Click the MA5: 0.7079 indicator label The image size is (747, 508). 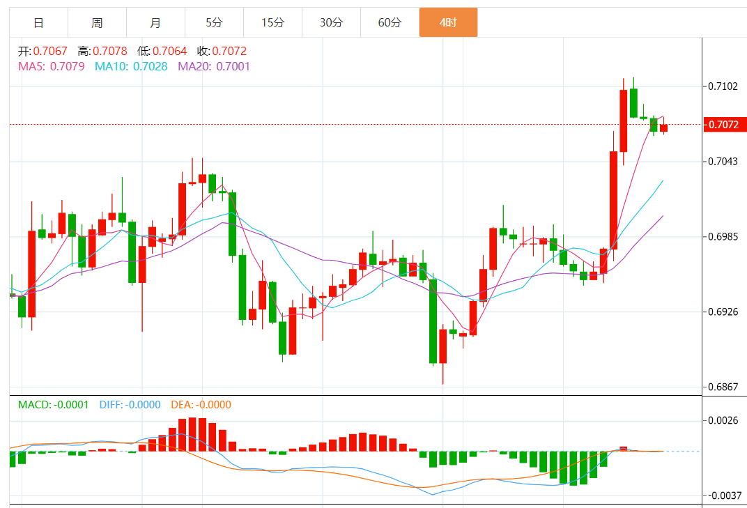(x=52, y=66)
